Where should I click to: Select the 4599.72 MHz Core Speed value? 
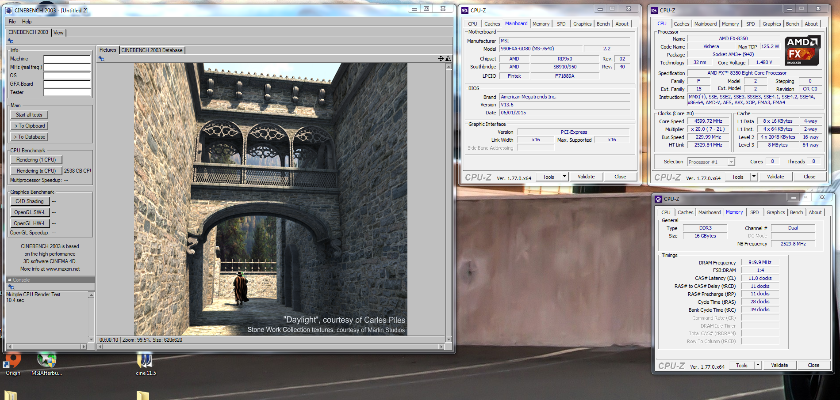708,121
